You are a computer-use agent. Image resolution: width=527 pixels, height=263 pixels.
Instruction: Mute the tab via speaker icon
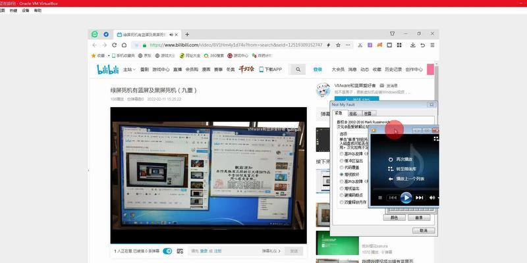(x=171, y=35)
